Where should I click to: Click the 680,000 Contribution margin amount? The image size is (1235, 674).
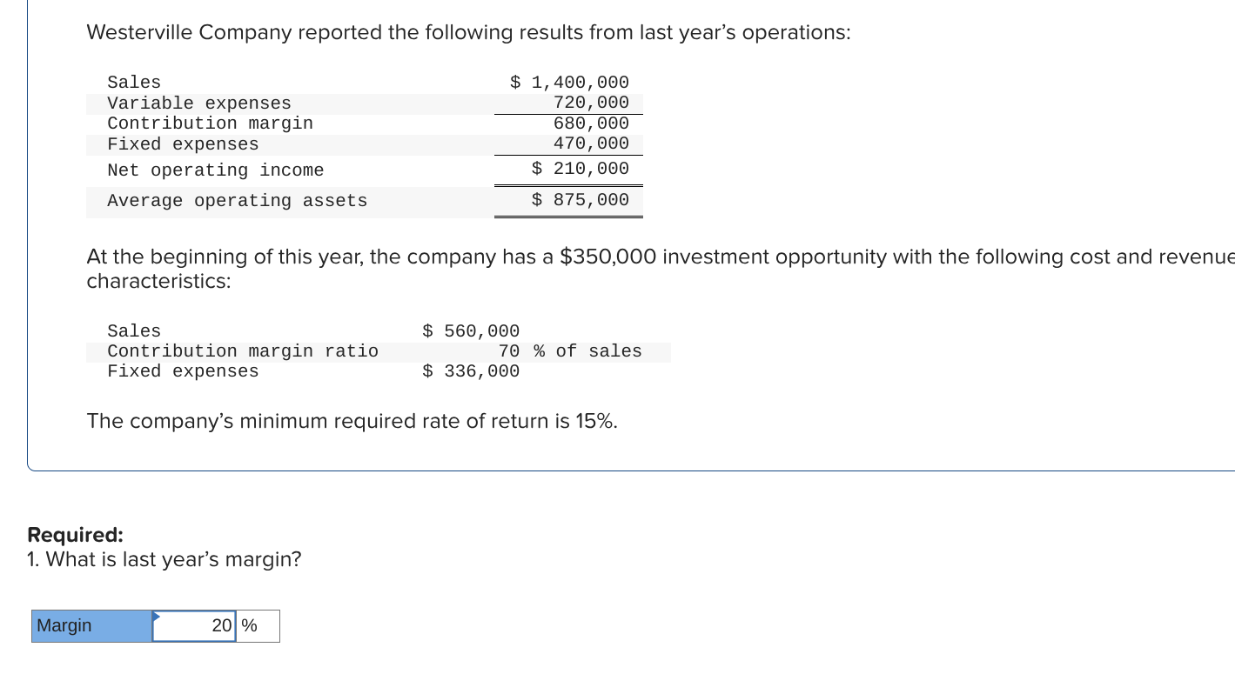click(x=591, y=123)
